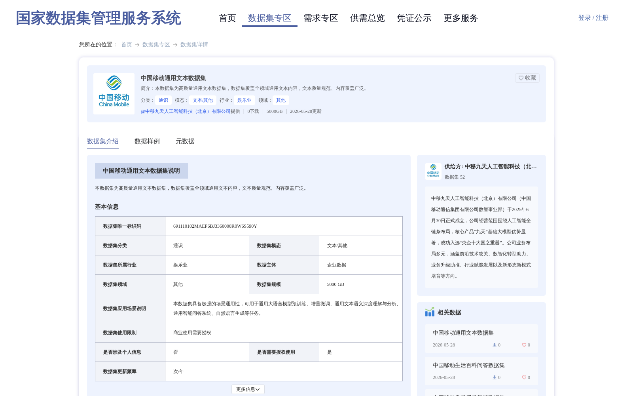Image resolution: width=633 pixels, height=396 pixels.
Task: Click breadcrumb arrow after 数据集专区
Action: [x=175, y=45]
